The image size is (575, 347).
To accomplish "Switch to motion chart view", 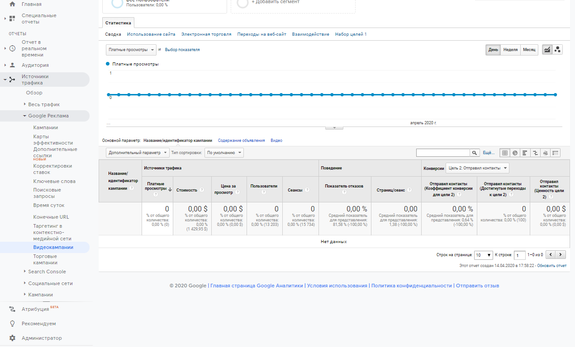I will tap(558, 50).
